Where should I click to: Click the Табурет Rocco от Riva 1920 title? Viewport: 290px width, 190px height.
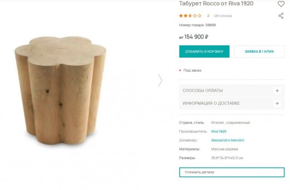(216, 4)
